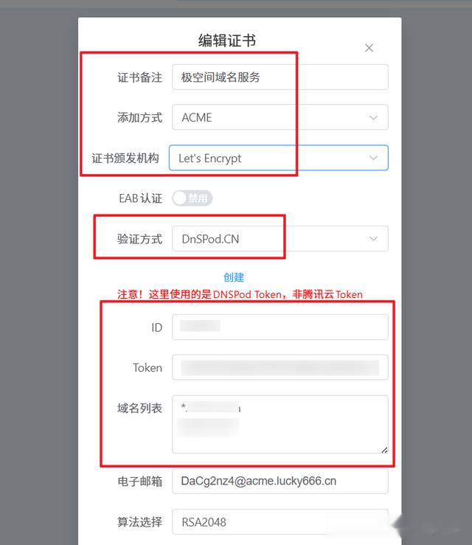This screenshot has height=545, width=472.
Task: Open the Let's Encrypt issuer combo box
Action: click(279, 158)
